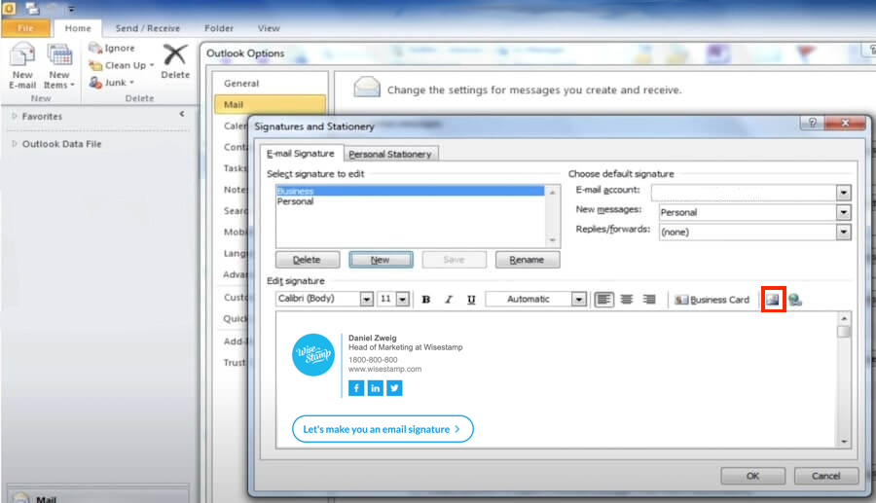Click OK in Signatures and Stationery
Image resolution: width=876 pixels, height=503 pixels.
coord(752,476)
